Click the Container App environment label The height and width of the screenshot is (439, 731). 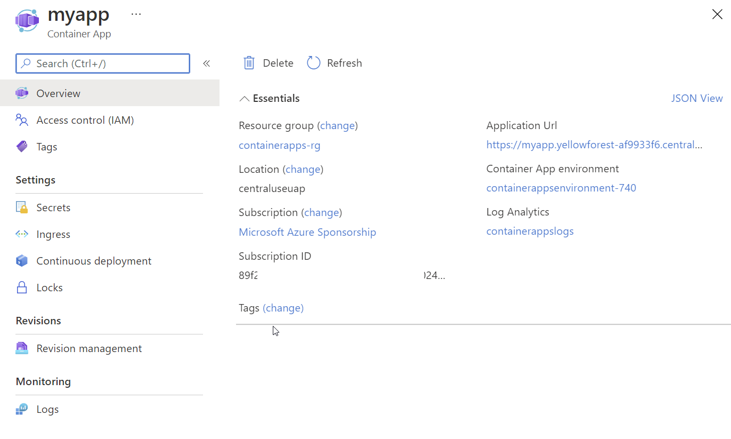pyautogui.click(x=553, y=169)
